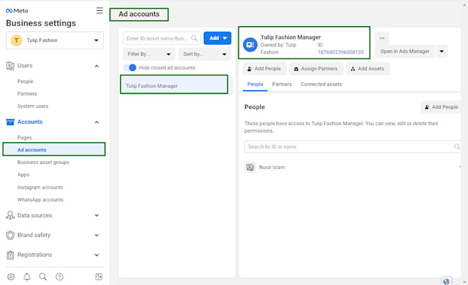Screen dimensions: 468x285
Task: Collapse the Users section chevron
Action: point(97,66)
